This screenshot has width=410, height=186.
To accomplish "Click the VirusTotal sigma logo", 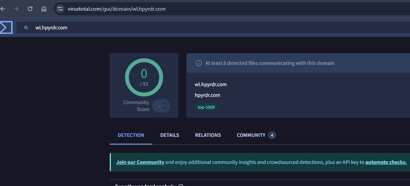I will [x=6, y=27].
